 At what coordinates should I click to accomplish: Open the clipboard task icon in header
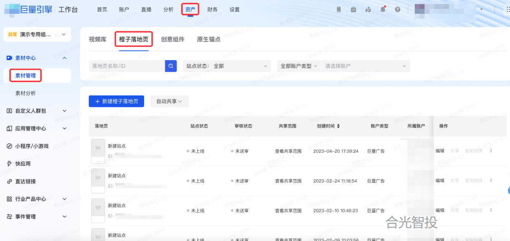[353, 9]
